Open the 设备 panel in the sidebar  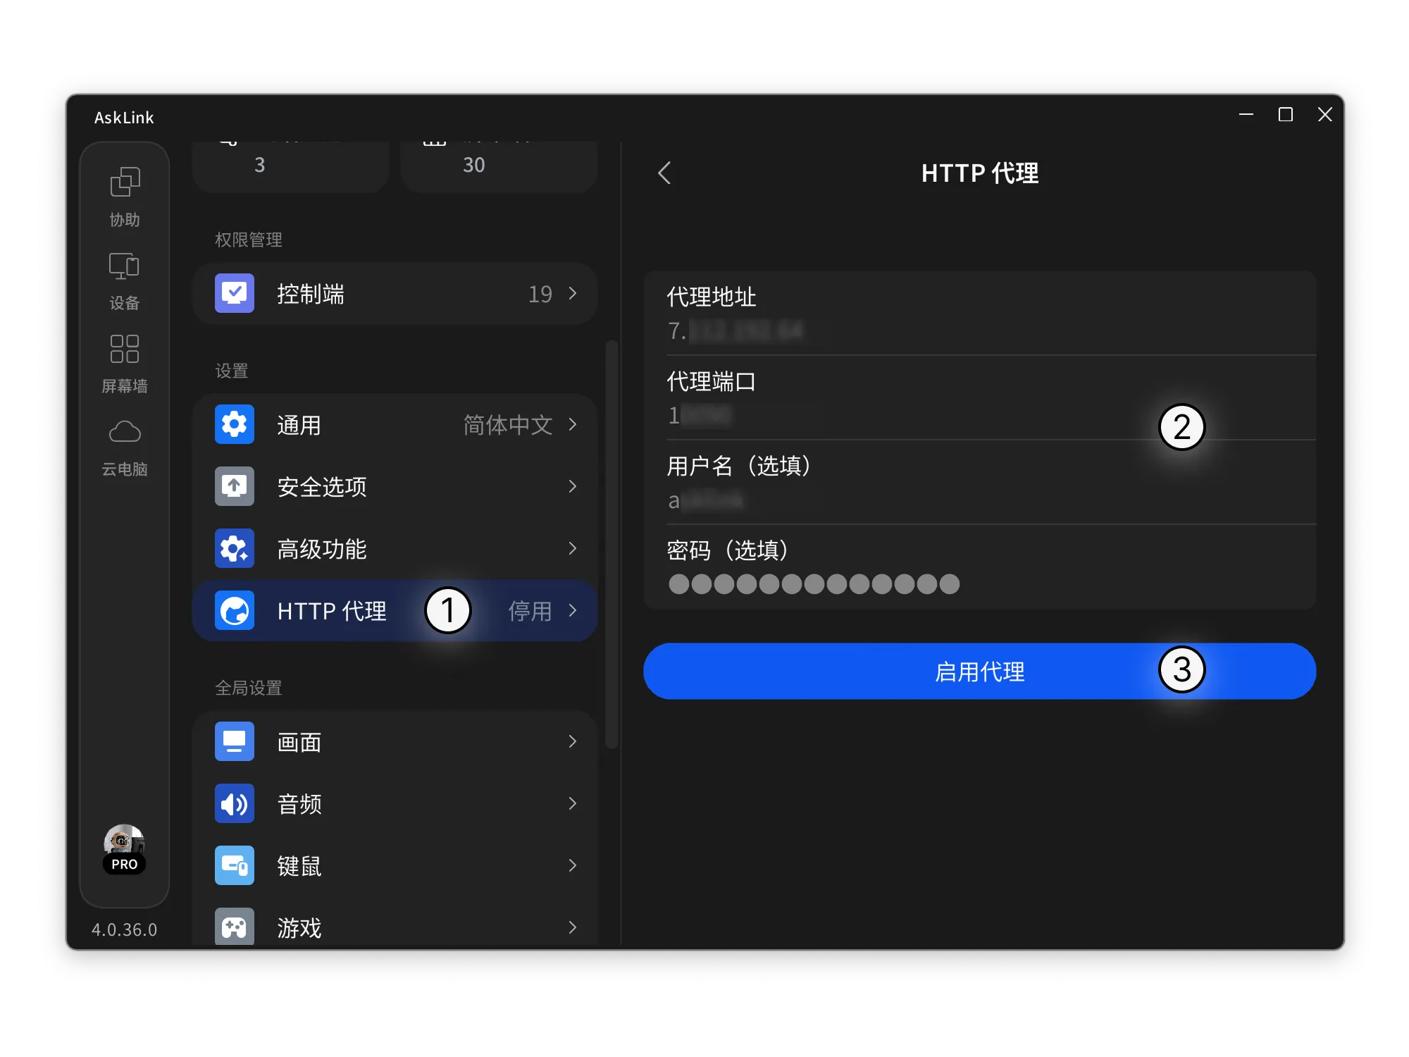coord(124,278)
